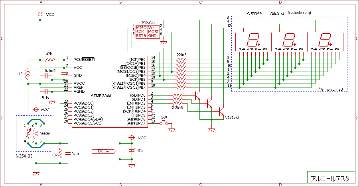The image size is (359, 187).
Task: Click the (INT0)PD2 pin label
Action: [136, 103]
